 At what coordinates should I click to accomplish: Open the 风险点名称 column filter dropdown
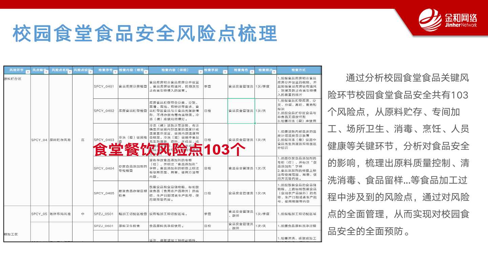(69, 72)
